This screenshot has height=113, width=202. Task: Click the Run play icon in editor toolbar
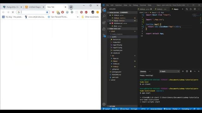191,9
